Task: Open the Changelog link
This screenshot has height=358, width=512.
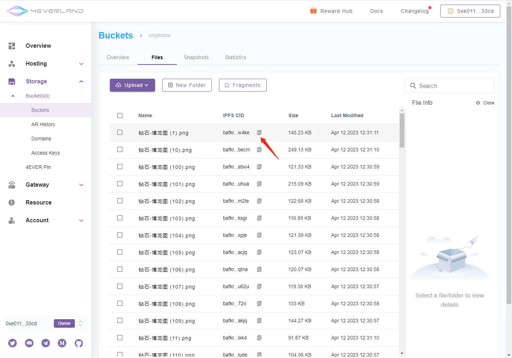Action: click(415, 11)
